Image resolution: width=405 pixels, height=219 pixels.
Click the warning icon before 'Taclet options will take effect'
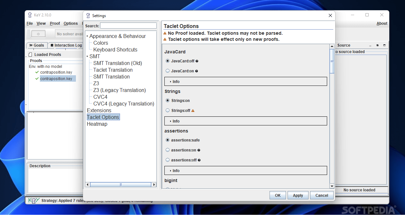point(165,39)
